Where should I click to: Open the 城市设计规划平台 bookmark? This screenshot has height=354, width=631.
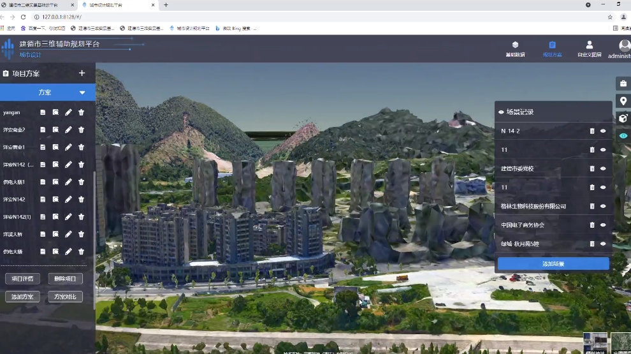tap(189, 28)
